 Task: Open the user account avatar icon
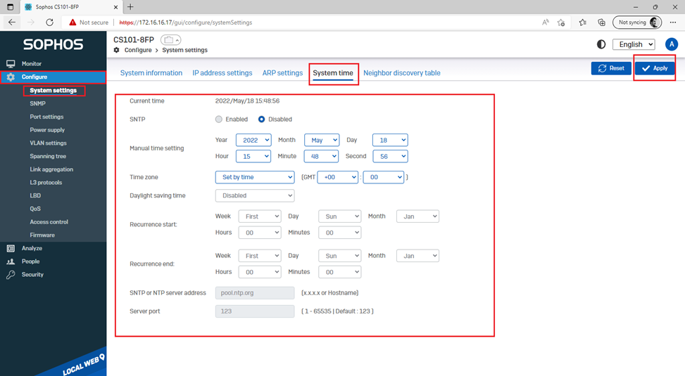(x=671, y=44)
